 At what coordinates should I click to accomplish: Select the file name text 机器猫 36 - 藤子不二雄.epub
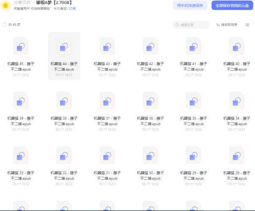150,121
